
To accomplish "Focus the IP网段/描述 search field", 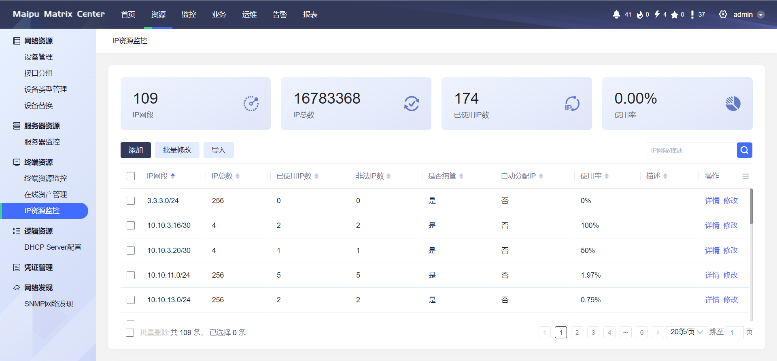I will [692, 150].
